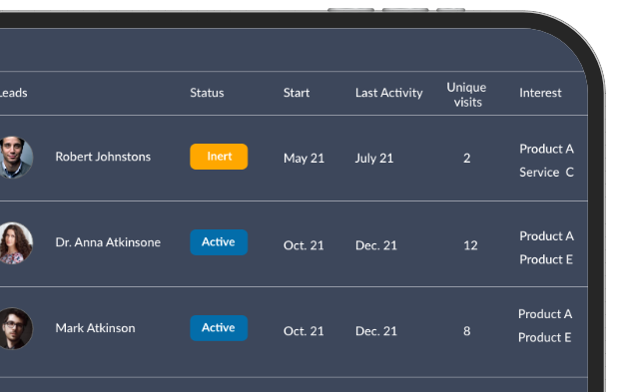
Task: Select Dec. 21 activity for Anna Atkinsone
Action: pyautogui.click(x=376, y=245)
